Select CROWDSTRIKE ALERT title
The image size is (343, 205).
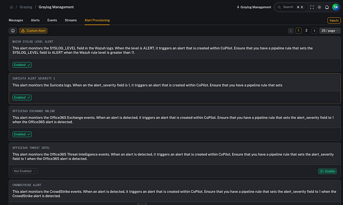pos(27,185)
